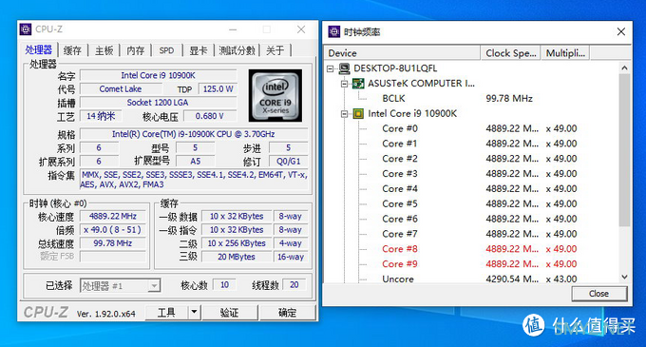Screen dimensions: 646x347
Task: Click the 验证 validate button
Action: pos(230,313)
